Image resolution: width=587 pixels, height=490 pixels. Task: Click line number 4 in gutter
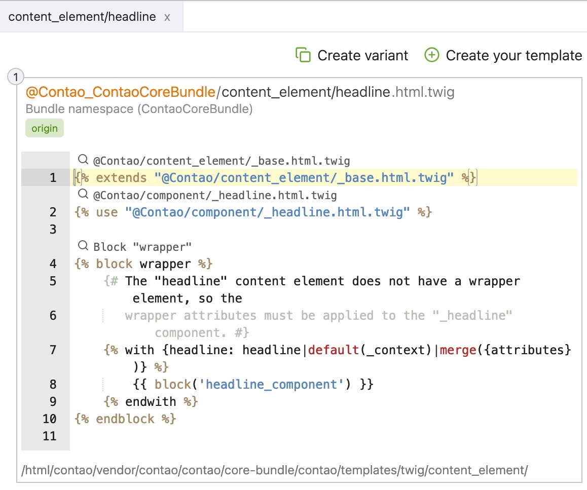[53, 263]
